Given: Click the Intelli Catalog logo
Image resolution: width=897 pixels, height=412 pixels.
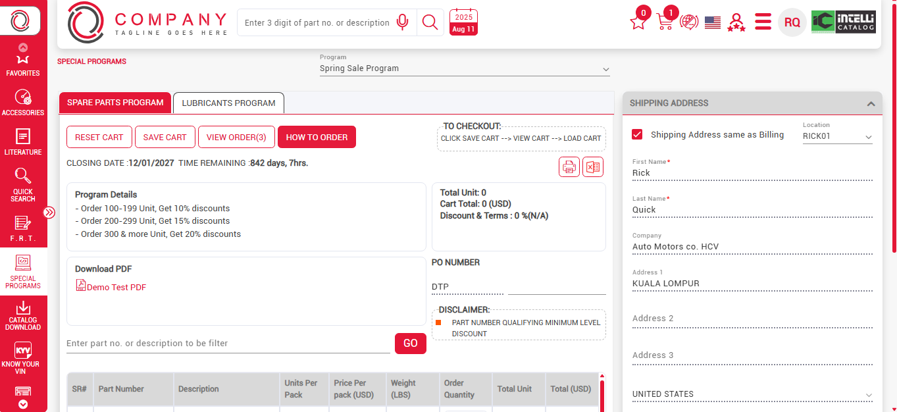Looking at the screenshot, I should (x=844, y=22).
